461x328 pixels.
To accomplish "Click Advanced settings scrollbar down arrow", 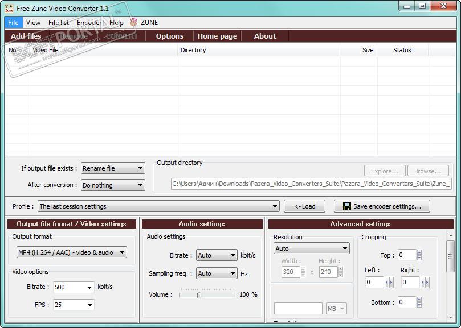I will point(451,317).
